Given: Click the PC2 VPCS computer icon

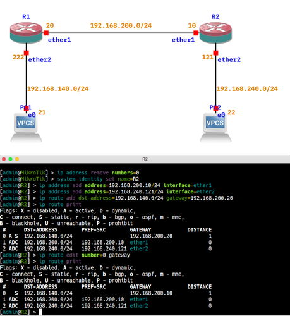Looking at the screenshot, I should point(215,128).
